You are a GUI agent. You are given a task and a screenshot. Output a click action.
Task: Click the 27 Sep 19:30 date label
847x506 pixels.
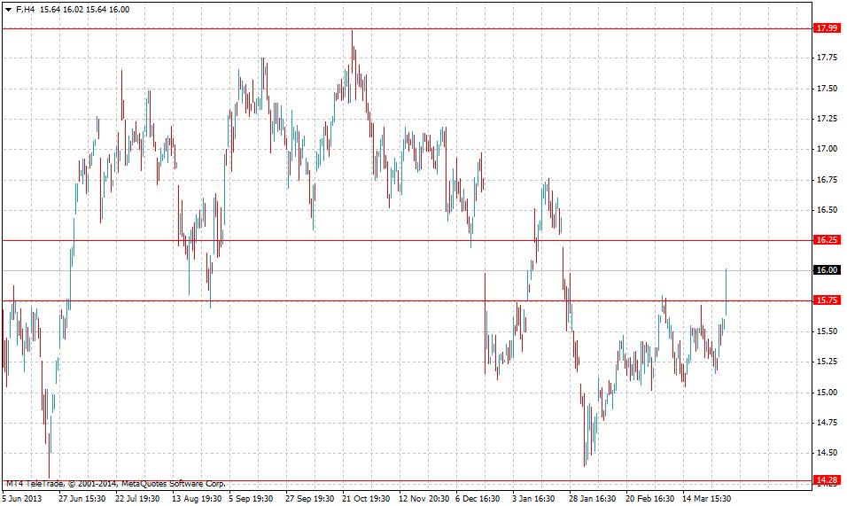[x=309, y=498]
